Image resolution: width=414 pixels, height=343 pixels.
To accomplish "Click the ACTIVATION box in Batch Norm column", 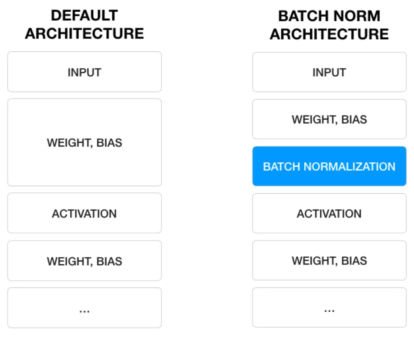I will 329,213.
